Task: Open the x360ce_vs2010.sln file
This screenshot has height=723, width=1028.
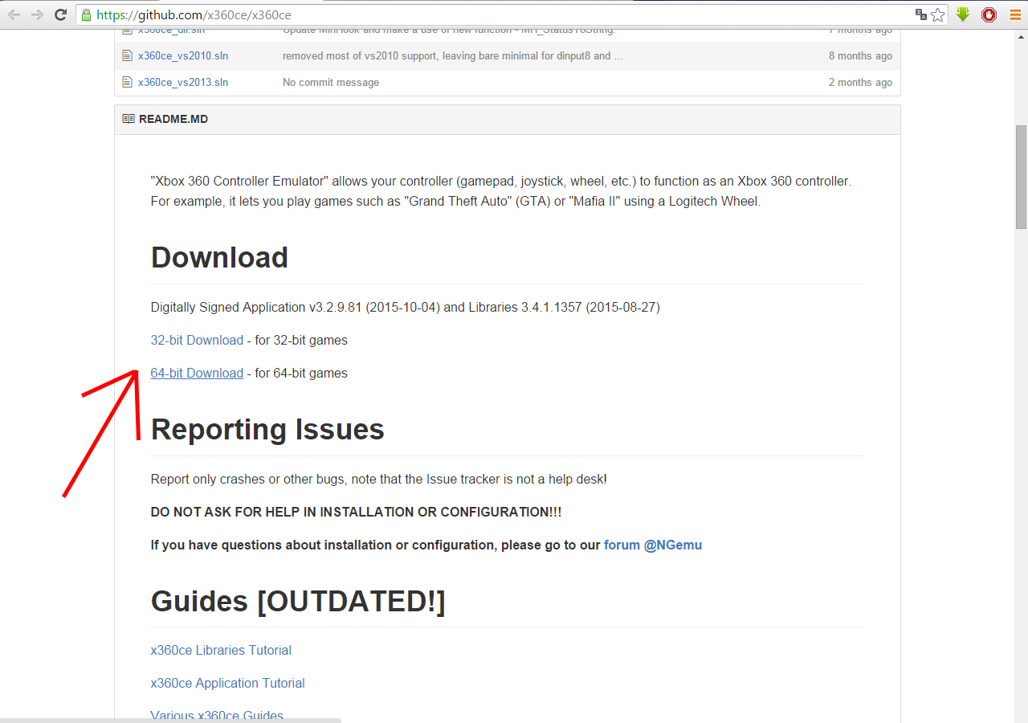Action: 183,56
